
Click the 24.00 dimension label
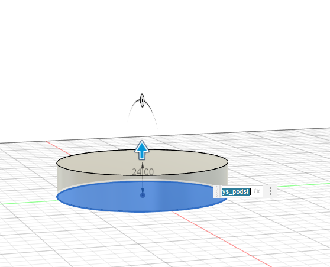pyautogui.click(x=143, y=172)
